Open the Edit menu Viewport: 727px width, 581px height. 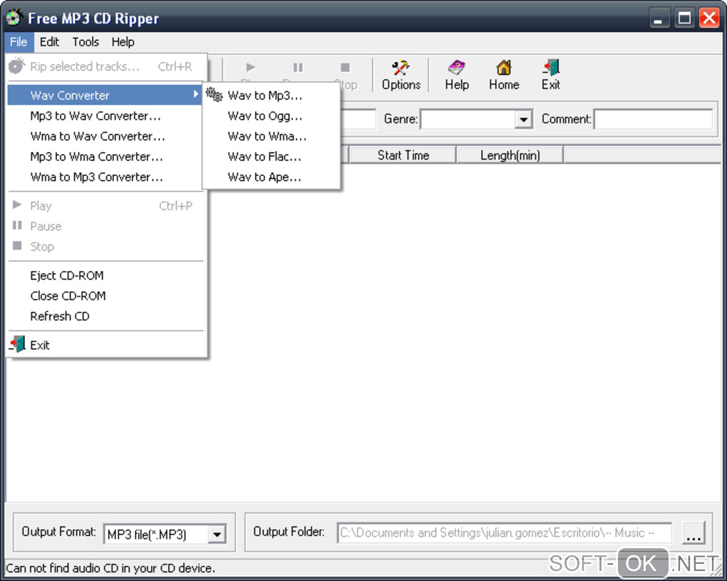(49, 42)
